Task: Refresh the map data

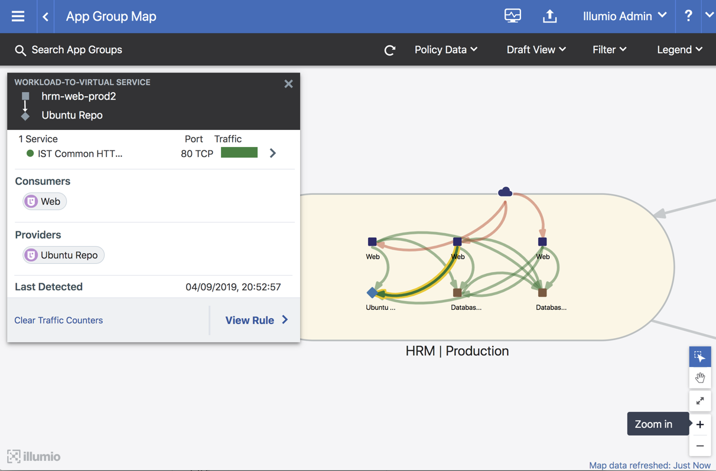Action: point(389,50)
